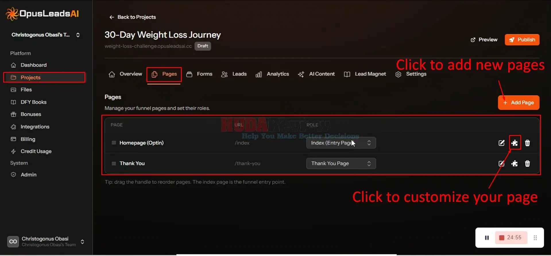Edit the Thank You page
This screenshot has height=256, width=551.
tap(501, 164)
